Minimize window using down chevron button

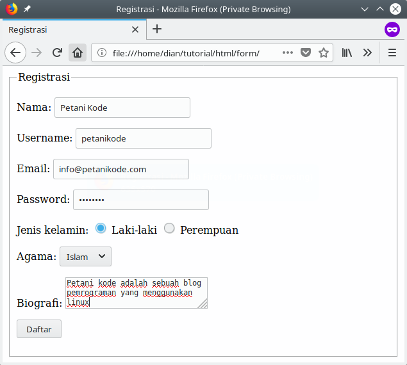tap(365, 10)
